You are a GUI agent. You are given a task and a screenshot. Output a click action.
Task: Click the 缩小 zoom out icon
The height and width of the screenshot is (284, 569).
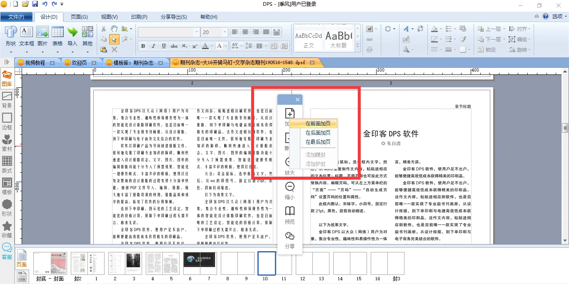[289, 190]
